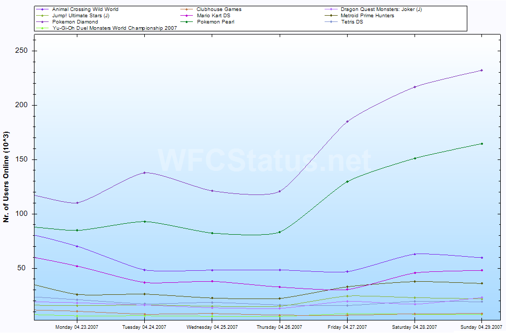The width and height of the screenshot is (506, 333).
Task: Click the highest data point above Monday 04.23.2007
Action: (77, 203)
